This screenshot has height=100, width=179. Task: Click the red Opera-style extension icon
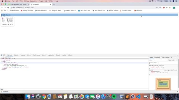pyautogui.click(x=164, y=8)
